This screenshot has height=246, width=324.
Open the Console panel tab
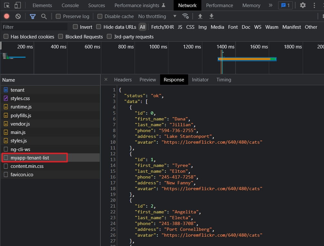(70, 5)
